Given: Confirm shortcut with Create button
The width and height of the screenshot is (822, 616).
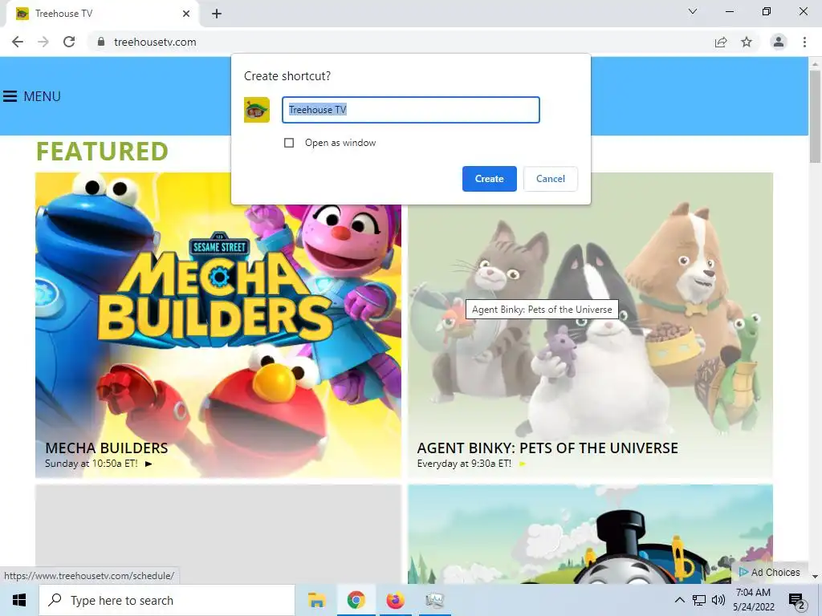Looking at the screenshot, I should pyautogui.click(x=490, y=179).
